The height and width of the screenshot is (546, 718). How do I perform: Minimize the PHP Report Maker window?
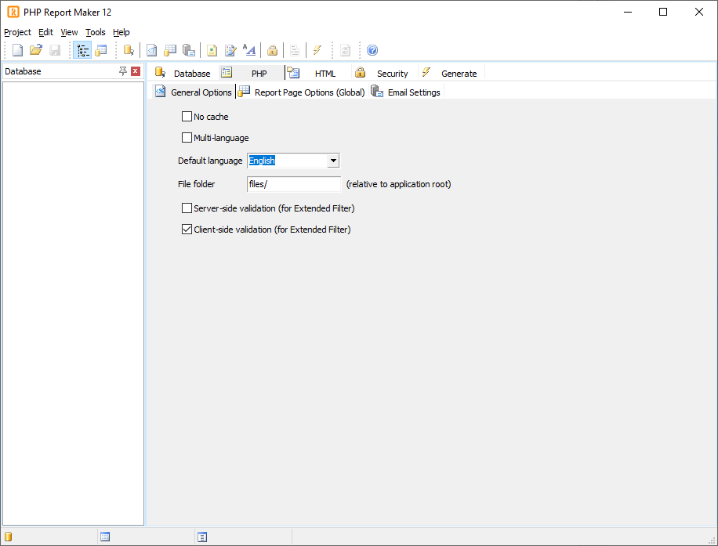pyautogui.click(x=628, y=12)
